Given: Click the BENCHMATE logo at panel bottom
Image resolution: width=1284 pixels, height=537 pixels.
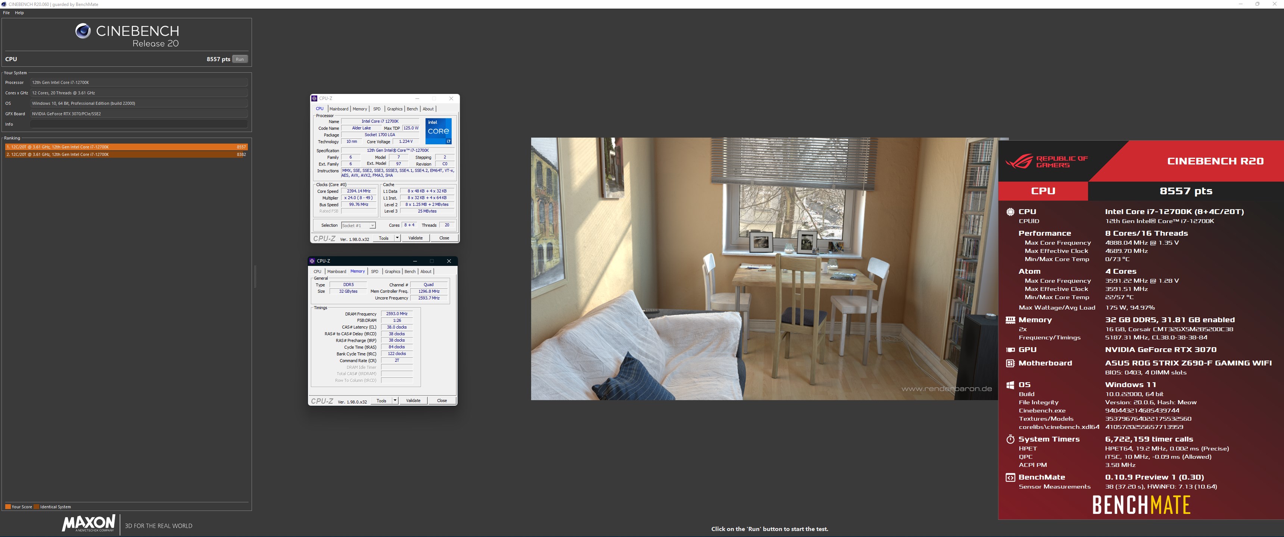Looking at the screenshot, I should click(1141, 505).
